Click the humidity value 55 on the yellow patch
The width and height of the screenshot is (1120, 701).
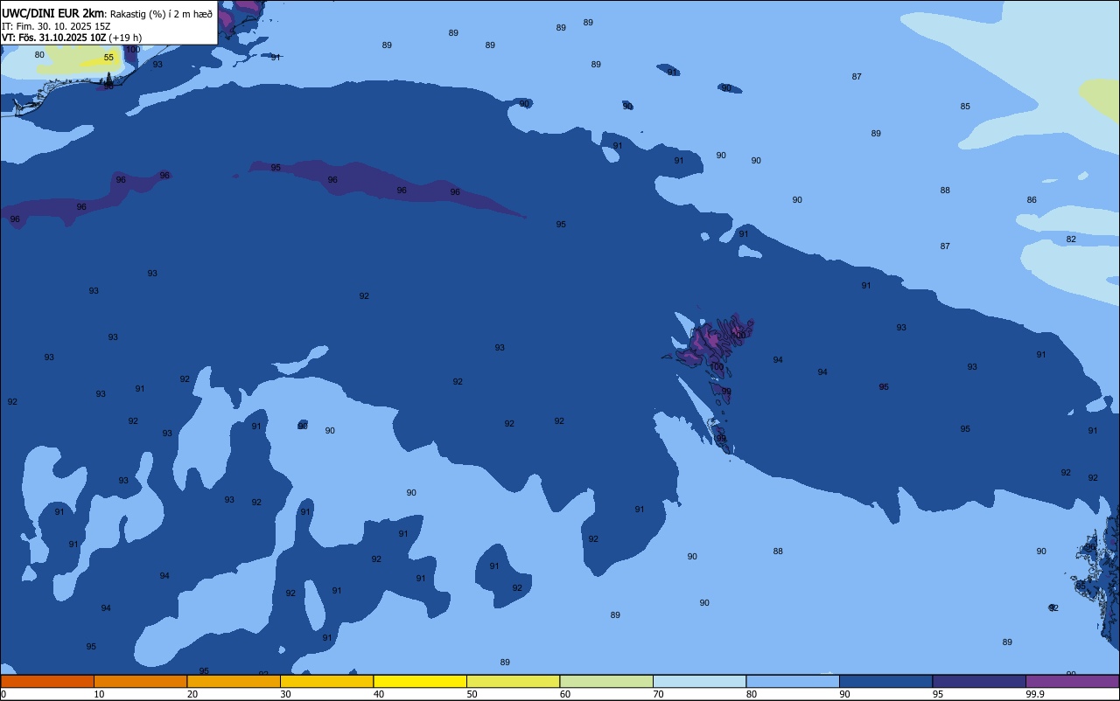108,58
